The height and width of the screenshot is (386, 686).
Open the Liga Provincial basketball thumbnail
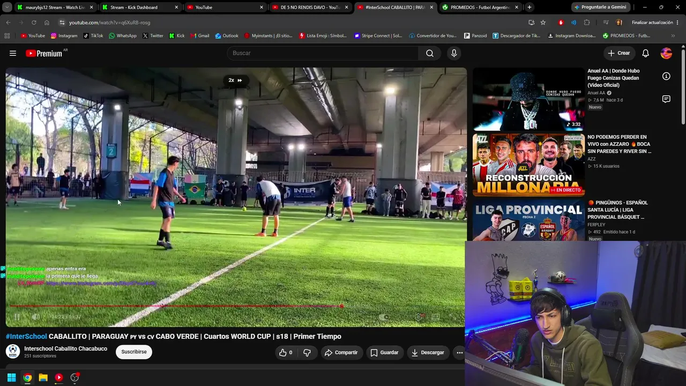pos(528,220)
